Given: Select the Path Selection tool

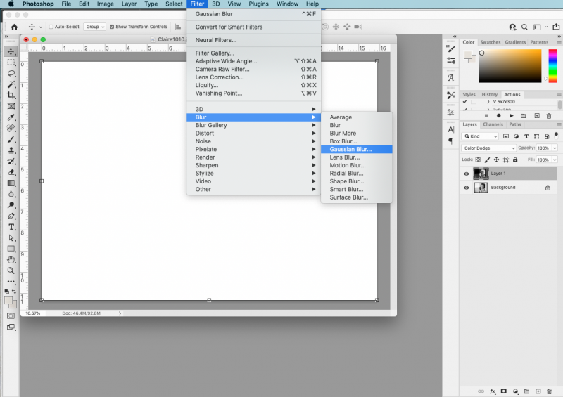Looking at the screenshot, I should pyautogui.click(x=11, y=237).
